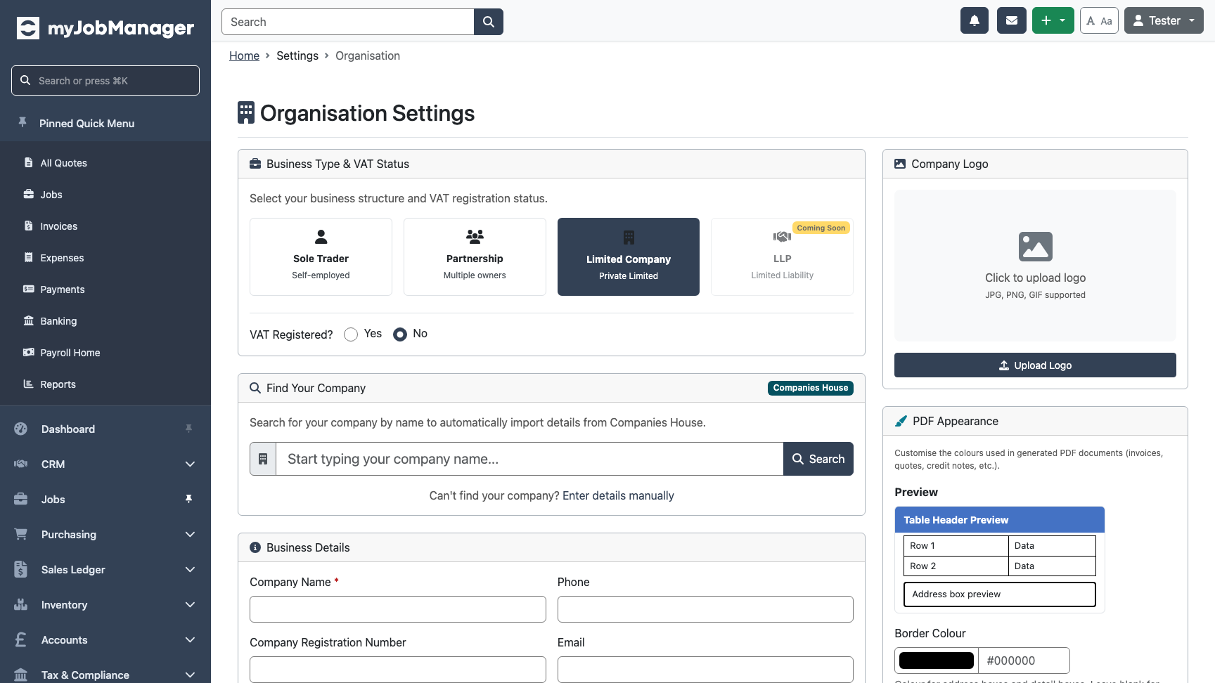The height and width of the screenshot is (683, 1215).
Task: Click the Payroll Home money icon
Action: point(29,352)
